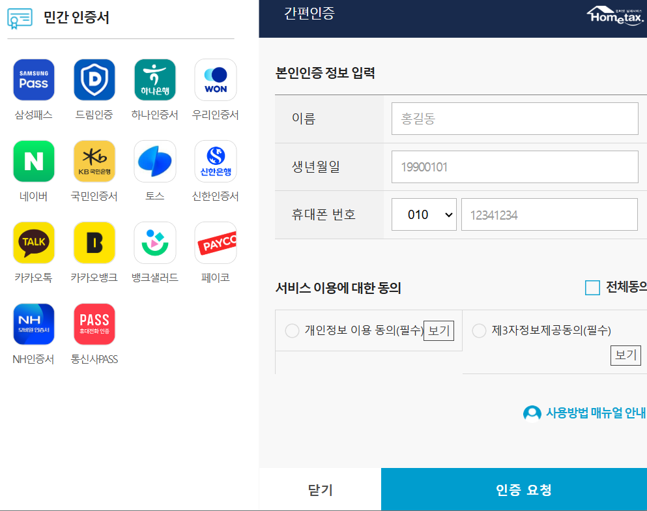Choose the 카카오뱅크 certificate icon
The width and height of the screenshot is (647, 511).
point(94,242)
